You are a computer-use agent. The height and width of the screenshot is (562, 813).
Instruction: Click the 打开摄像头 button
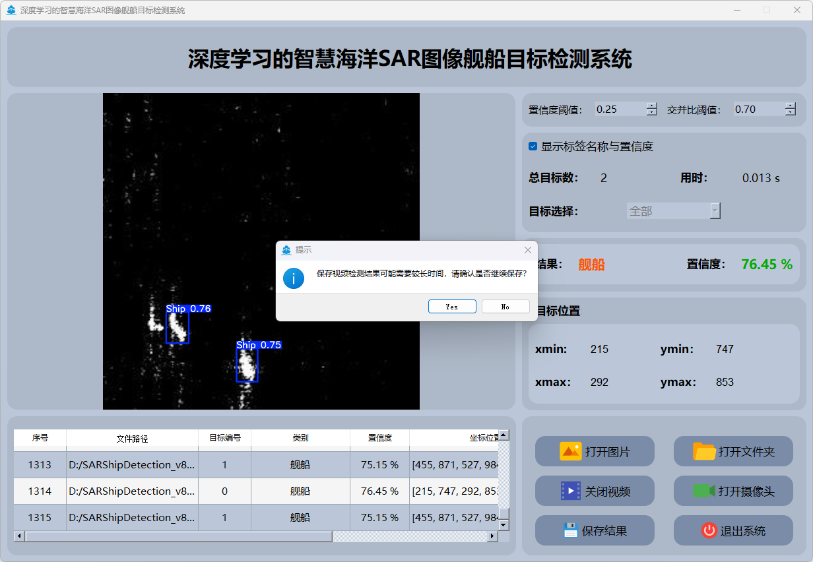pos(733,491)
